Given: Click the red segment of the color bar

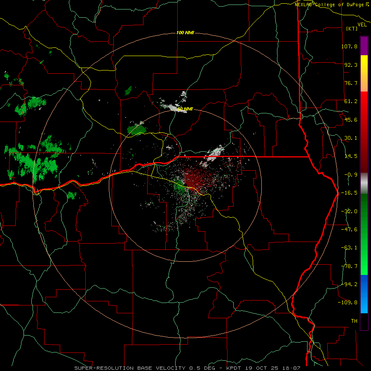Looking at the screenshot, I should point(364,132).
